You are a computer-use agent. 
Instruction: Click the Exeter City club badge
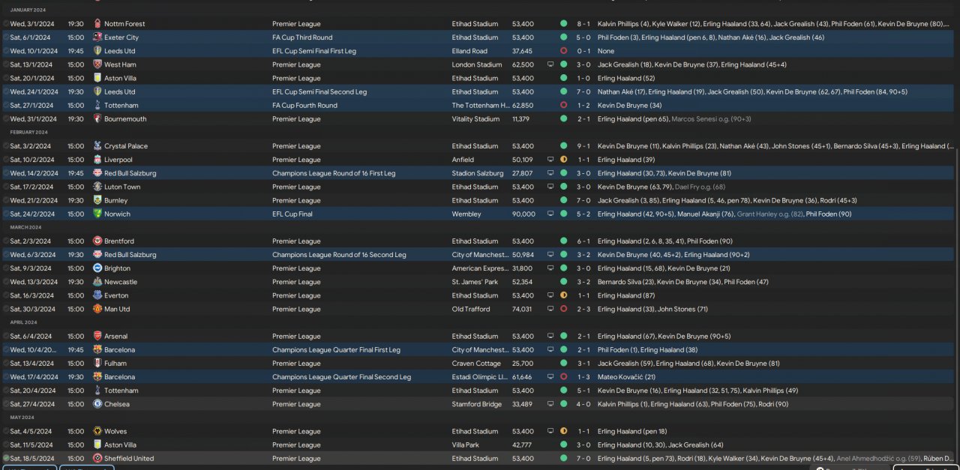pos(97,37)
